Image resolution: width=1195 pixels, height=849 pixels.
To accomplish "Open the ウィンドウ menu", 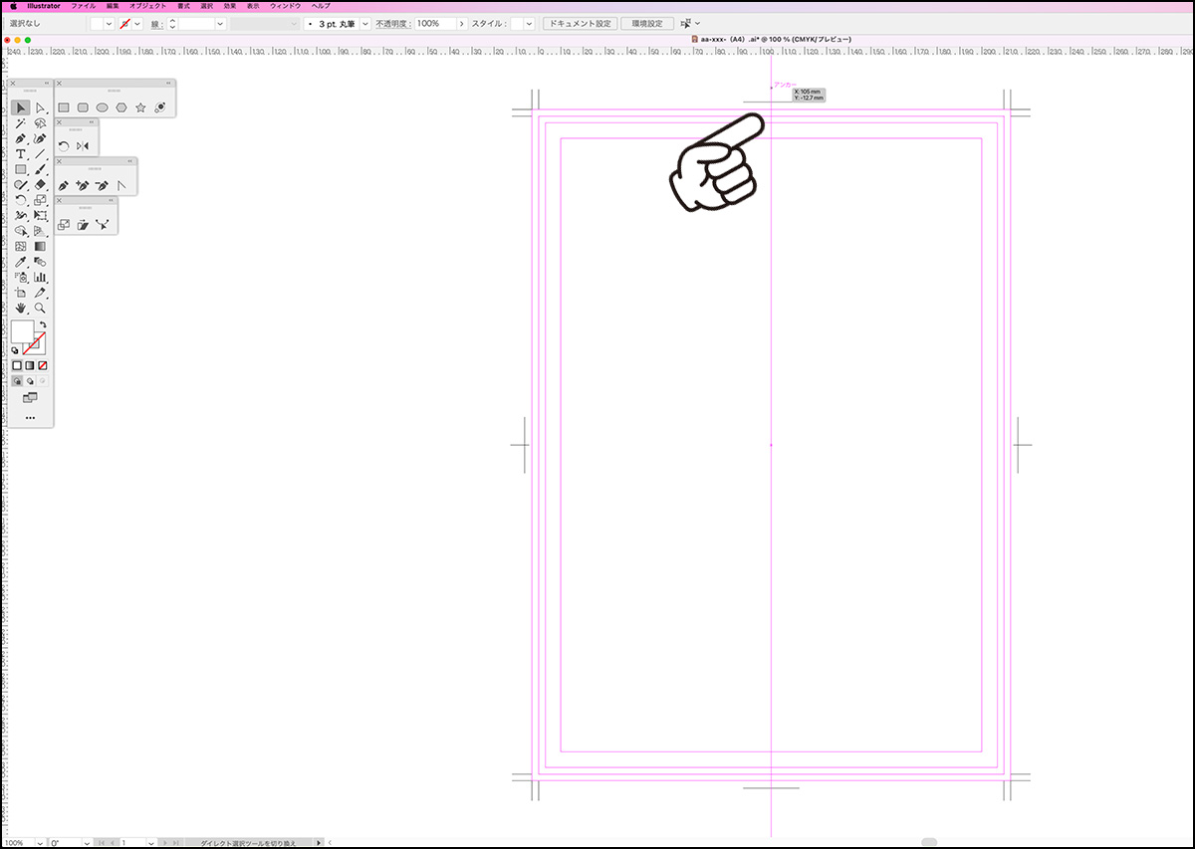I will point(286,6).
